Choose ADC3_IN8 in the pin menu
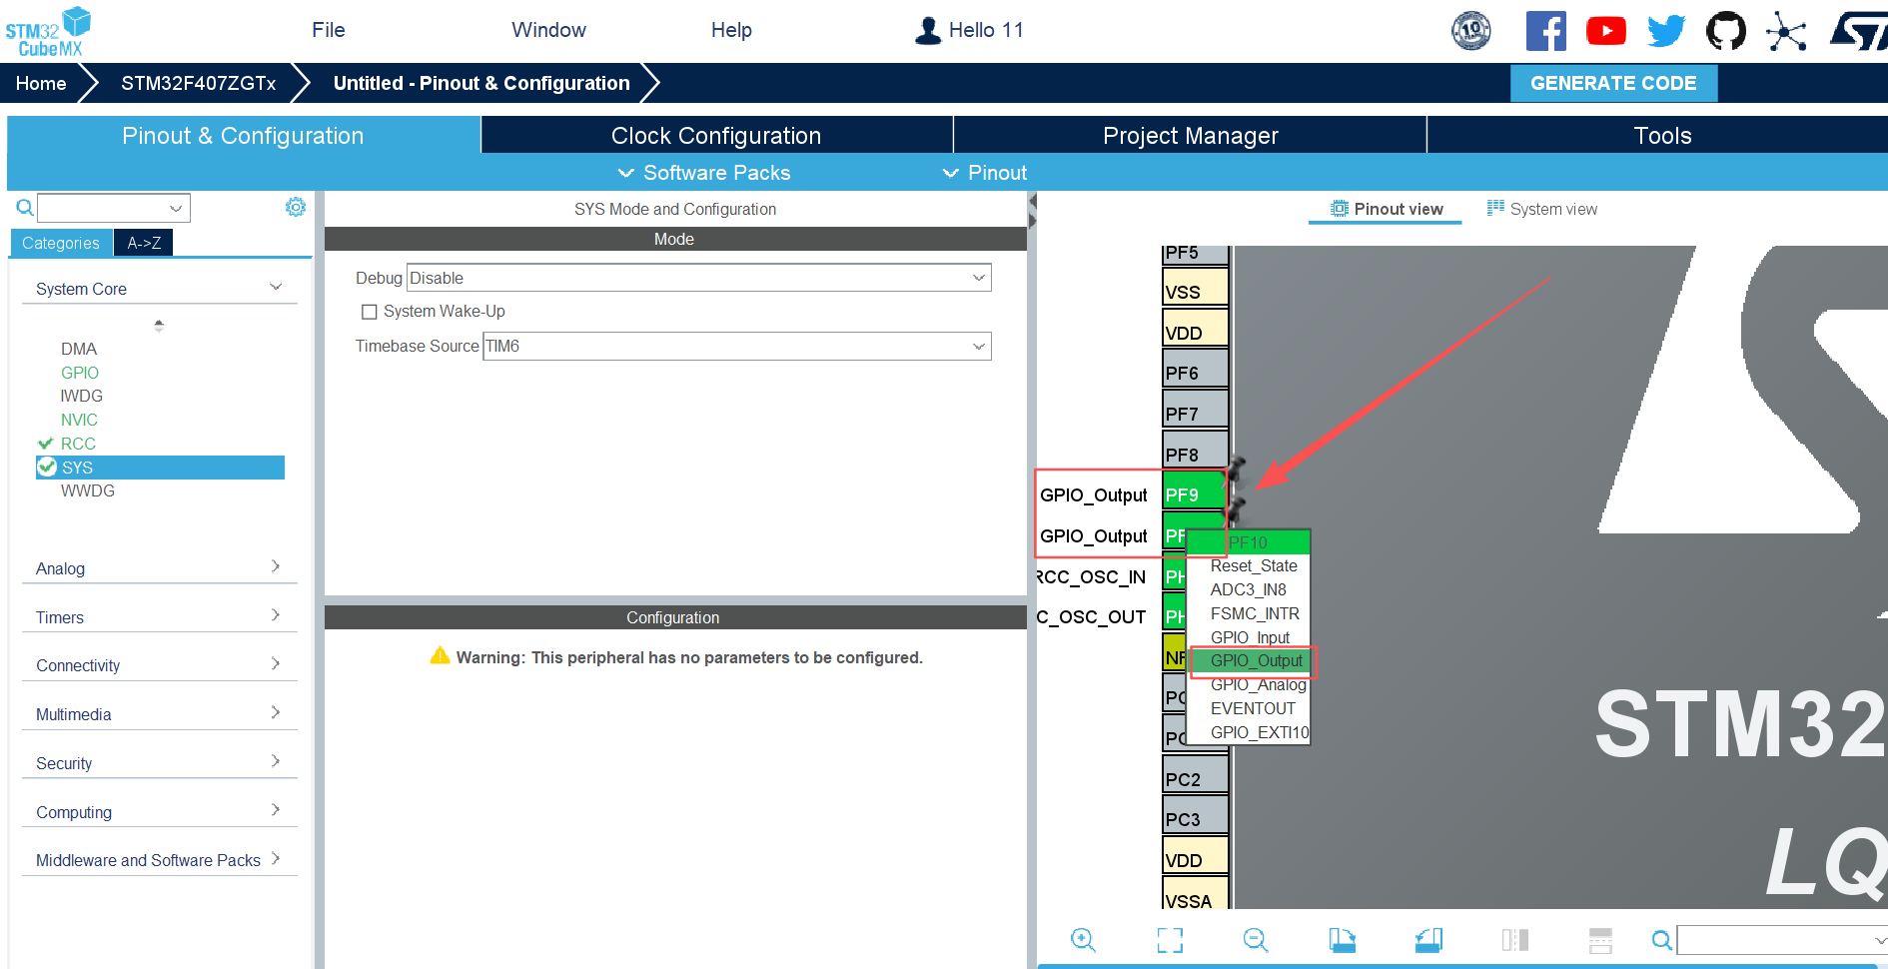1888x969 pixels. 1249,589
